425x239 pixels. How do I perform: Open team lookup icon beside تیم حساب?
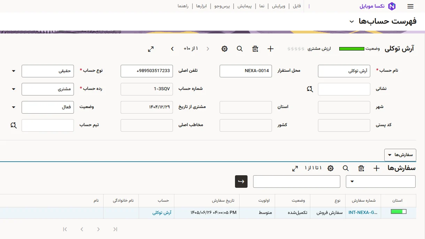[14, 125]
